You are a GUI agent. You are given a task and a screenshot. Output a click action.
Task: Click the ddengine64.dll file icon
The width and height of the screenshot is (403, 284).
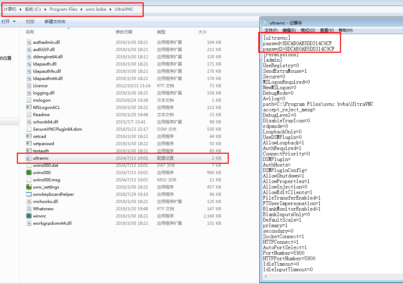point(29,57)
